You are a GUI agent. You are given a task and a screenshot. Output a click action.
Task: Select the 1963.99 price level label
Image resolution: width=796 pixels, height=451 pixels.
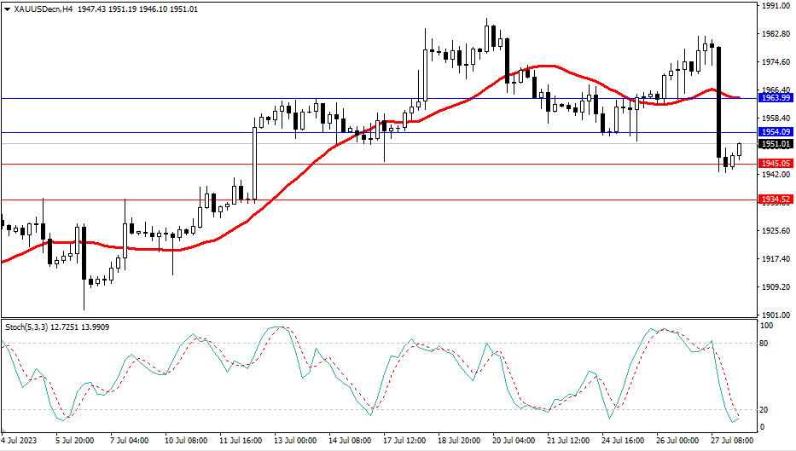(776, 98)
